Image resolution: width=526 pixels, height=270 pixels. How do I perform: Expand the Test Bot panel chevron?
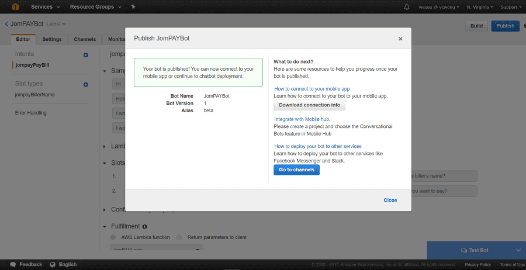(x=518, y=250)
